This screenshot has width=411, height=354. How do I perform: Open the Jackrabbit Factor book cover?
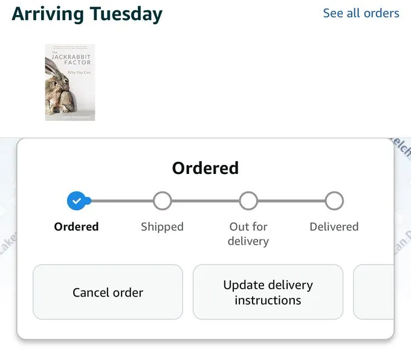coord(70,82)
